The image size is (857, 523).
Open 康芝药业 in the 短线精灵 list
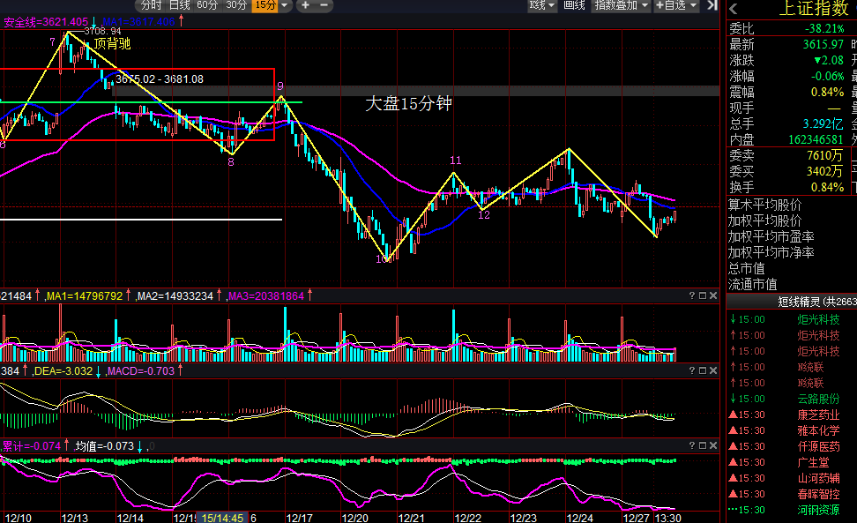click(x=818, y=415)
